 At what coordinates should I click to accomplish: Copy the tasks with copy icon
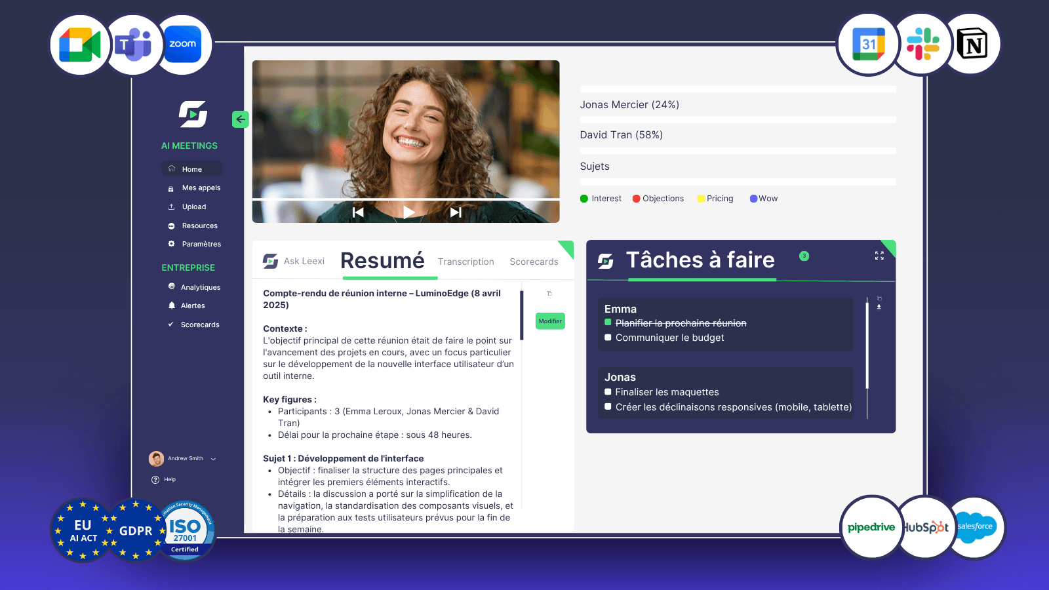pos(879,298)
